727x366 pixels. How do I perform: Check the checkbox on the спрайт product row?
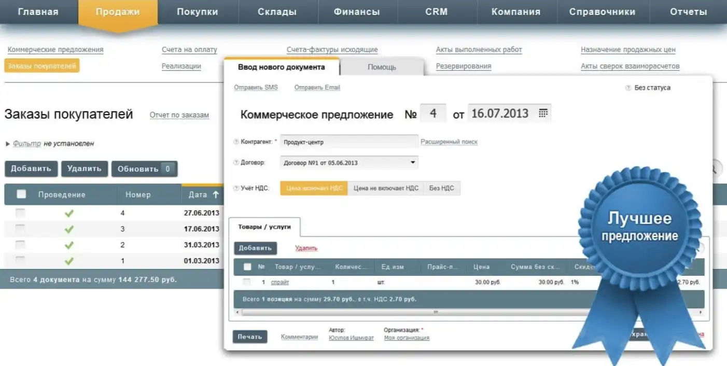pos(247,282)
